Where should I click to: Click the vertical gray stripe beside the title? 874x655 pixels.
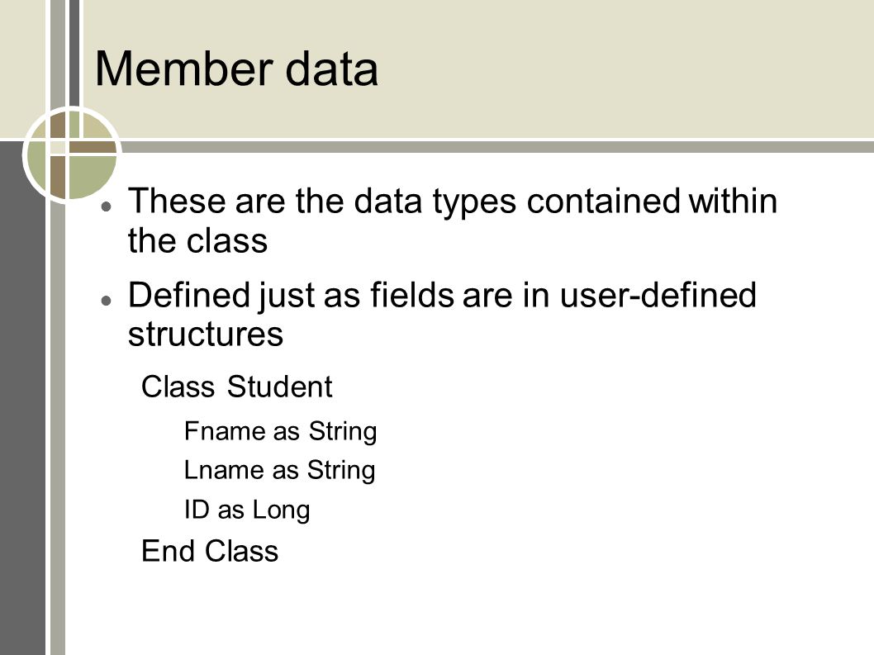[x=74, y=53]
